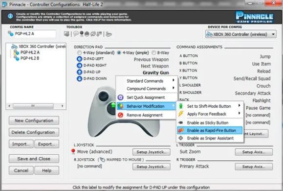The height and width of the screenshot is (191, 283).
Task: Click the Behavior Modification menu icon
Action: coord(121,106)
